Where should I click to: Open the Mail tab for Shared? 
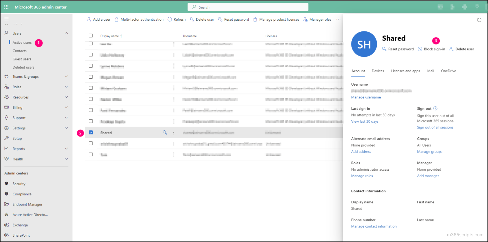[430, 71]
